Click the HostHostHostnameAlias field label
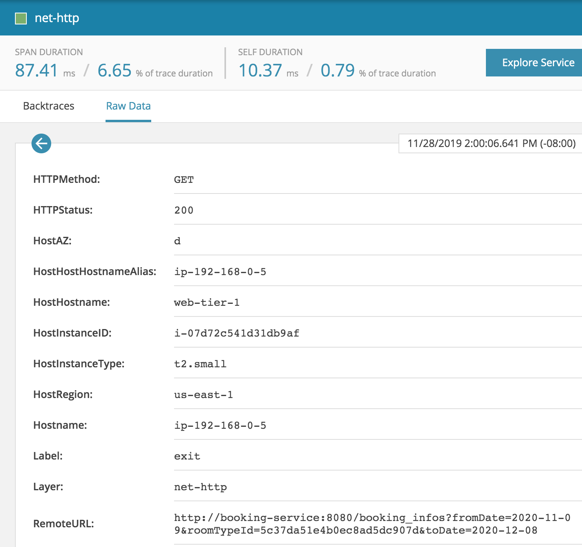Viewport: 582px width, 547px height. click(x=95, y=272)
